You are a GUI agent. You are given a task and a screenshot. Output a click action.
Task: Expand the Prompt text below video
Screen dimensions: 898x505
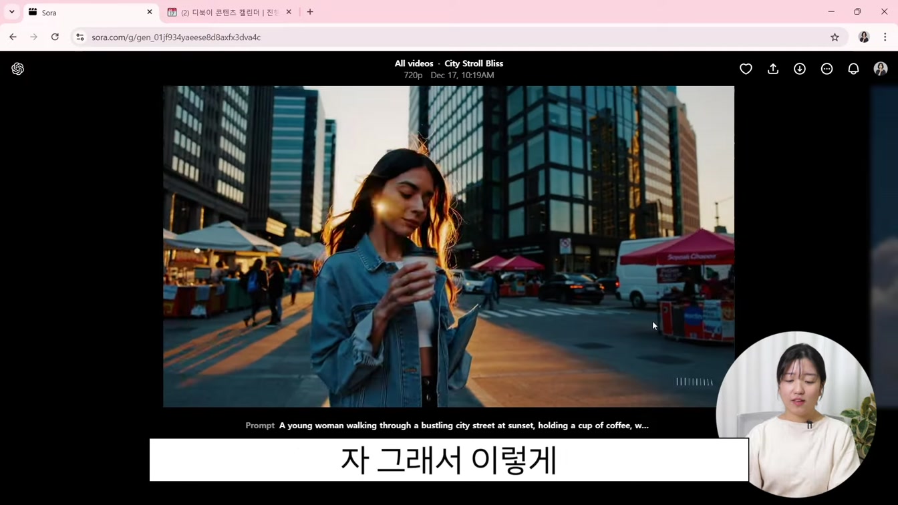click(447, 426)
